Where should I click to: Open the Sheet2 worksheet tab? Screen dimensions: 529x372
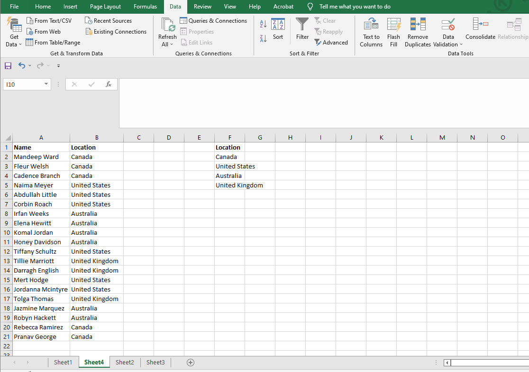point(124,362)
